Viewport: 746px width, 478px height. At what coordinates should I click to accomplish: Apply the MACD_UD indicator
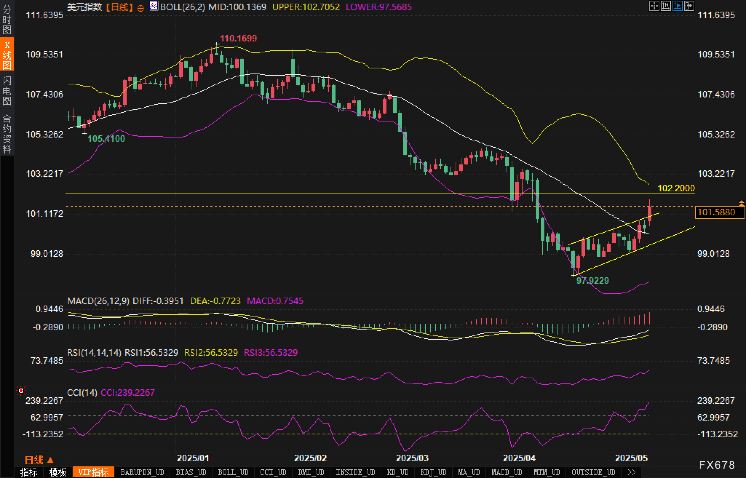pos(507,472)
